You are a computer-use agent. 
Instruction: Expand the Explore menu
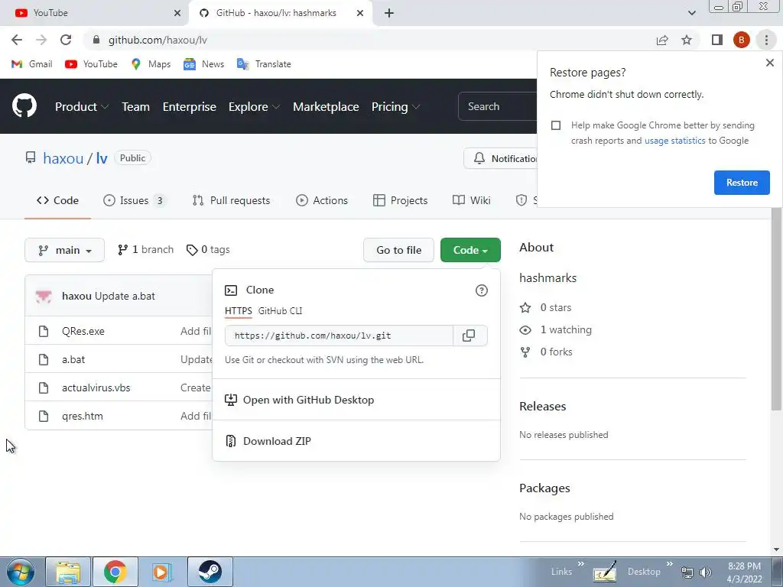click(254, 107)
